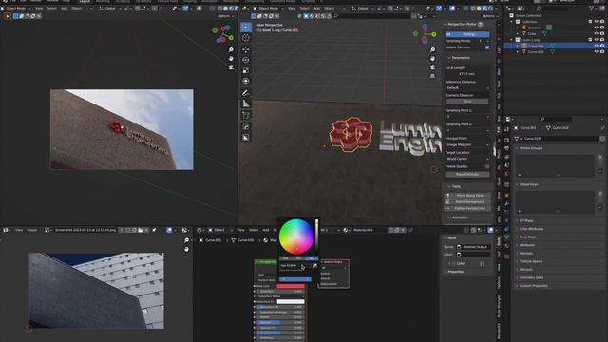Toggle Update Camera checkbox
Screen dimensions: 608x342
pyautogui.click(x=487, y=47)
